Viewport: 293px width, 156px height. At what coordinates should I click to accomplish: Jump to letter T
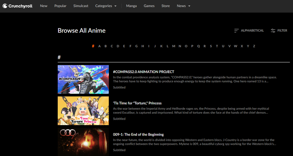click(x=217, y=46)
